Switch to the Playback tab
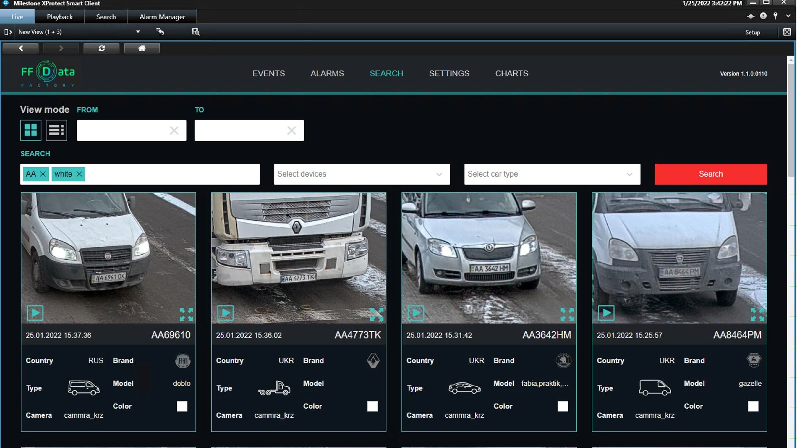797x448 pixels. [60, 17]
